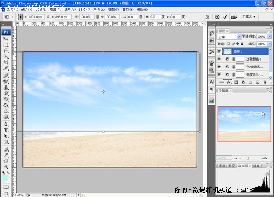The height and width of the screenshot is (197, 274).
Task: Open the 窗口 menu
Action: click(128, 9)
